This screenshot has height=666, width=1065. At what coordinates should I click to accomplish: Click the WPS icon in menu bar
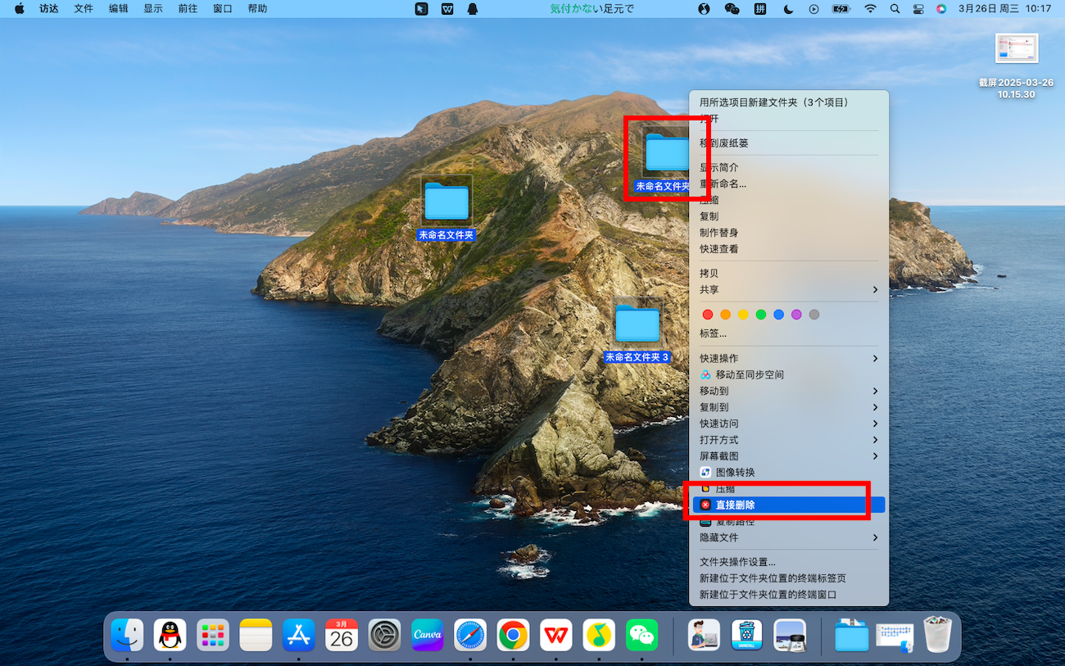(447, 9)
